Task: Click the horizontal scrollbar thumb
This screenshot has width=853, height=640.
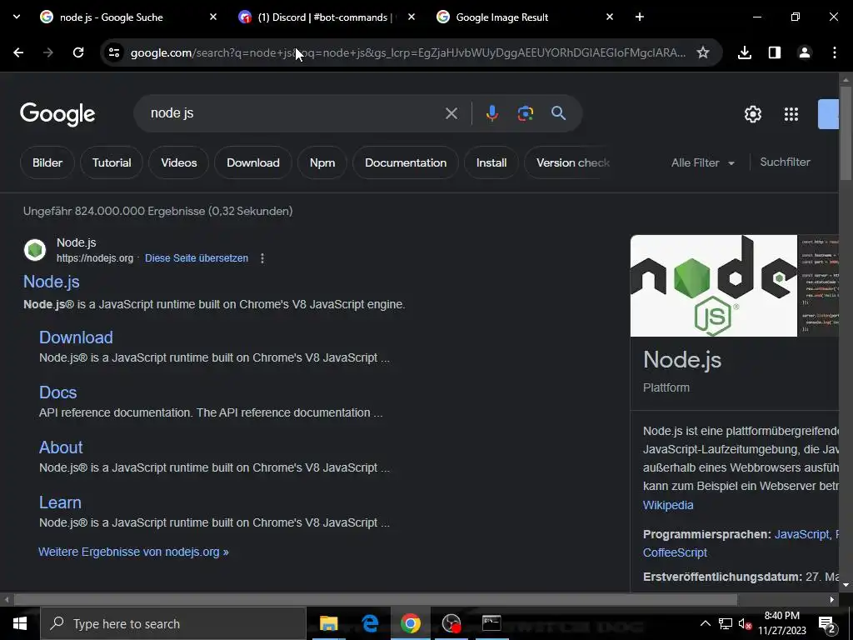Action: click(376, 600)
